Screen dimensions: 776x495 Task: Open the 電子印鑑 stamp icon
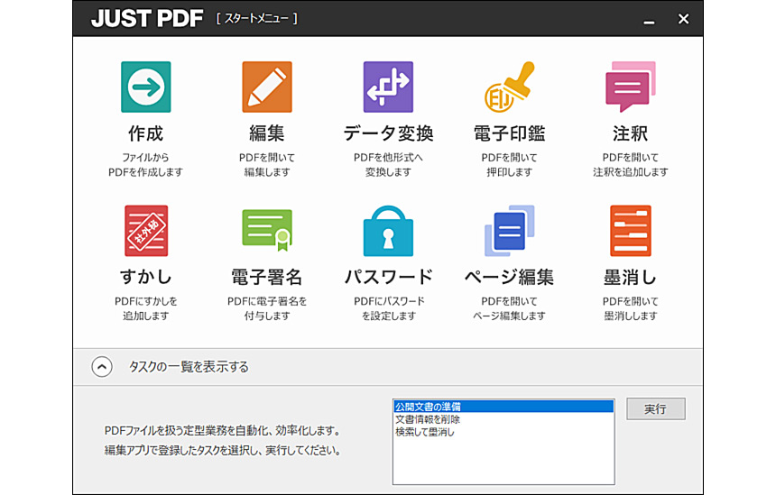509,87
